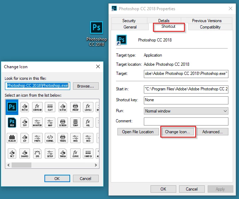Click Cancel in Properties window

[192, 189]
